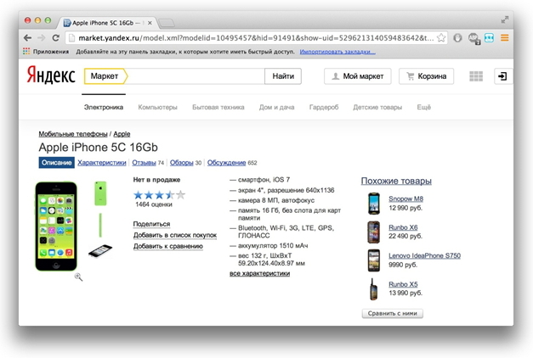Go back with the browser back arrow
The height and width of the screenshot is (358, 533).
26,38
